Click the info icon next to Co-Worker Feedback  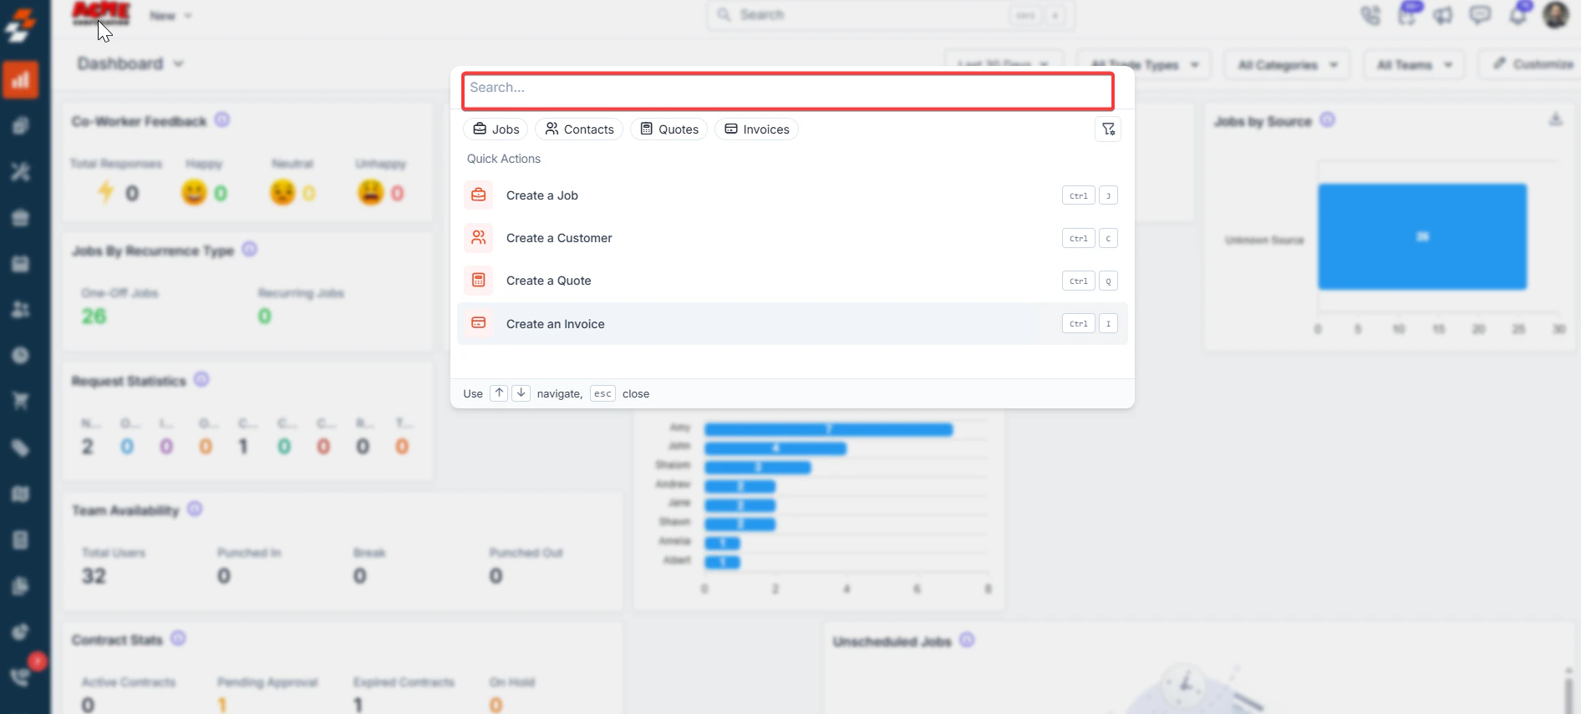tap(222, 120)
